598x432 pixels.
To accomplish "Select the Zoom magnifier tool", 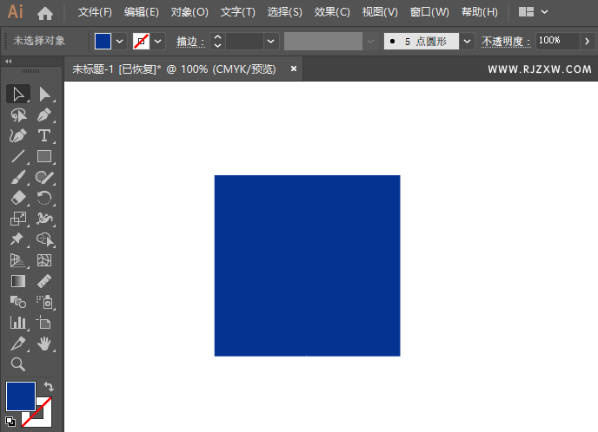I will click(18, 364).
